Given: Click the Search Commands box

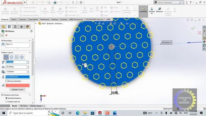Looking at the screenshot, I should click(x=168, y=2).
